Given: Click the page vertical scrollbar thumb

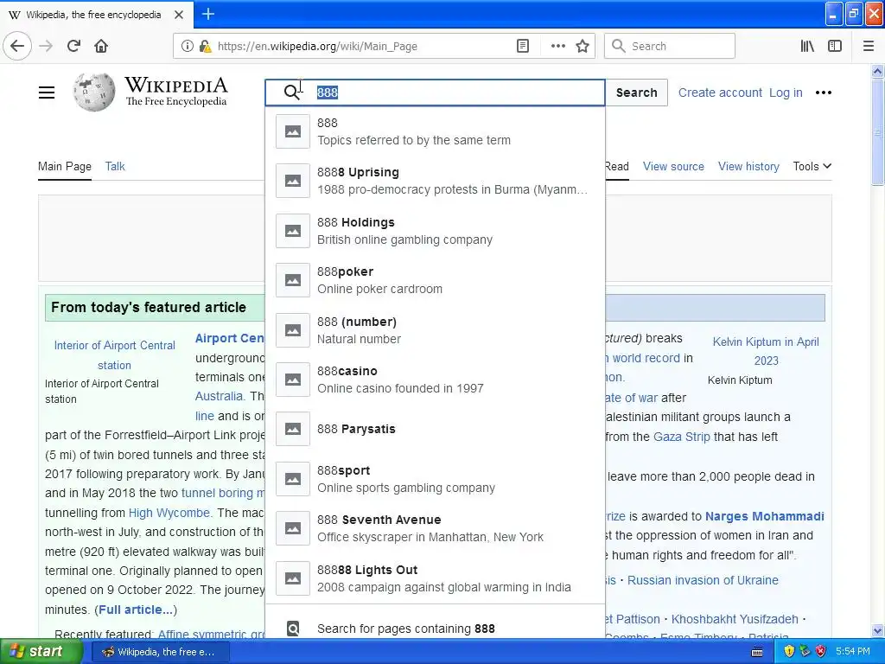Looking at the screenshot, I should [x=877, y=131].
